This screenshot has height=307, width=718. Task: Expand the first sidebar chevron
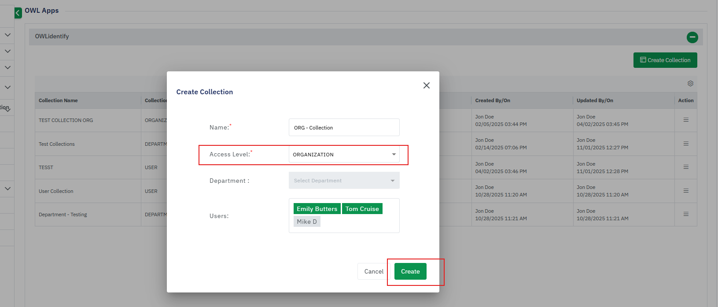7,35
